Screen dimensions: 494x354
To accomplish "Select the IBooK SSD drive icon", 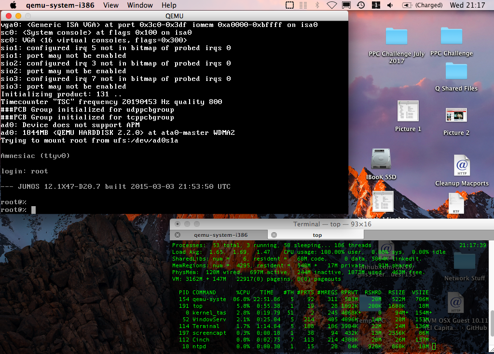I will 381,159.
